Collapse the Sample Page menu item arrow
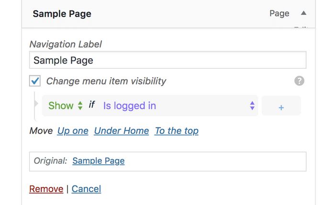Viewport: 324px width, 205px height. coord(303,13)
